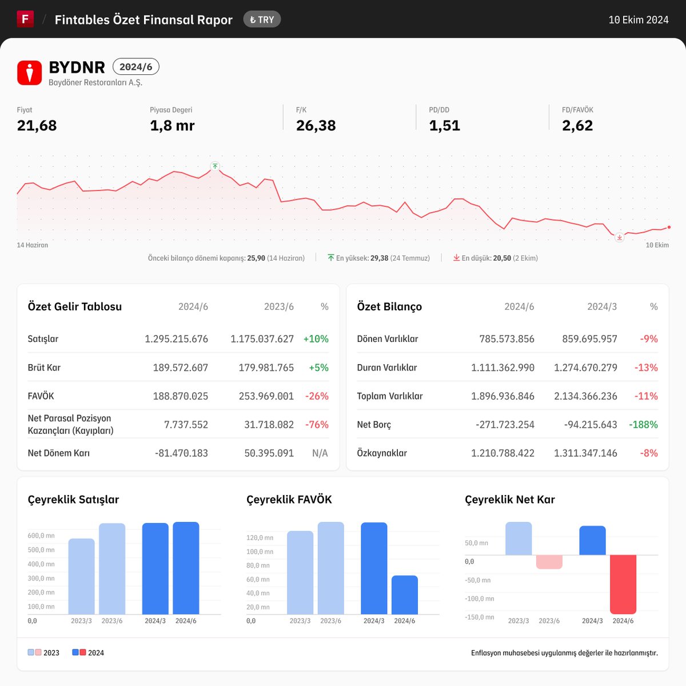Screen dimensions: 686x686
Task: Click the blue 2024/3 bar in Net Kar
Action: pos(592,540)
